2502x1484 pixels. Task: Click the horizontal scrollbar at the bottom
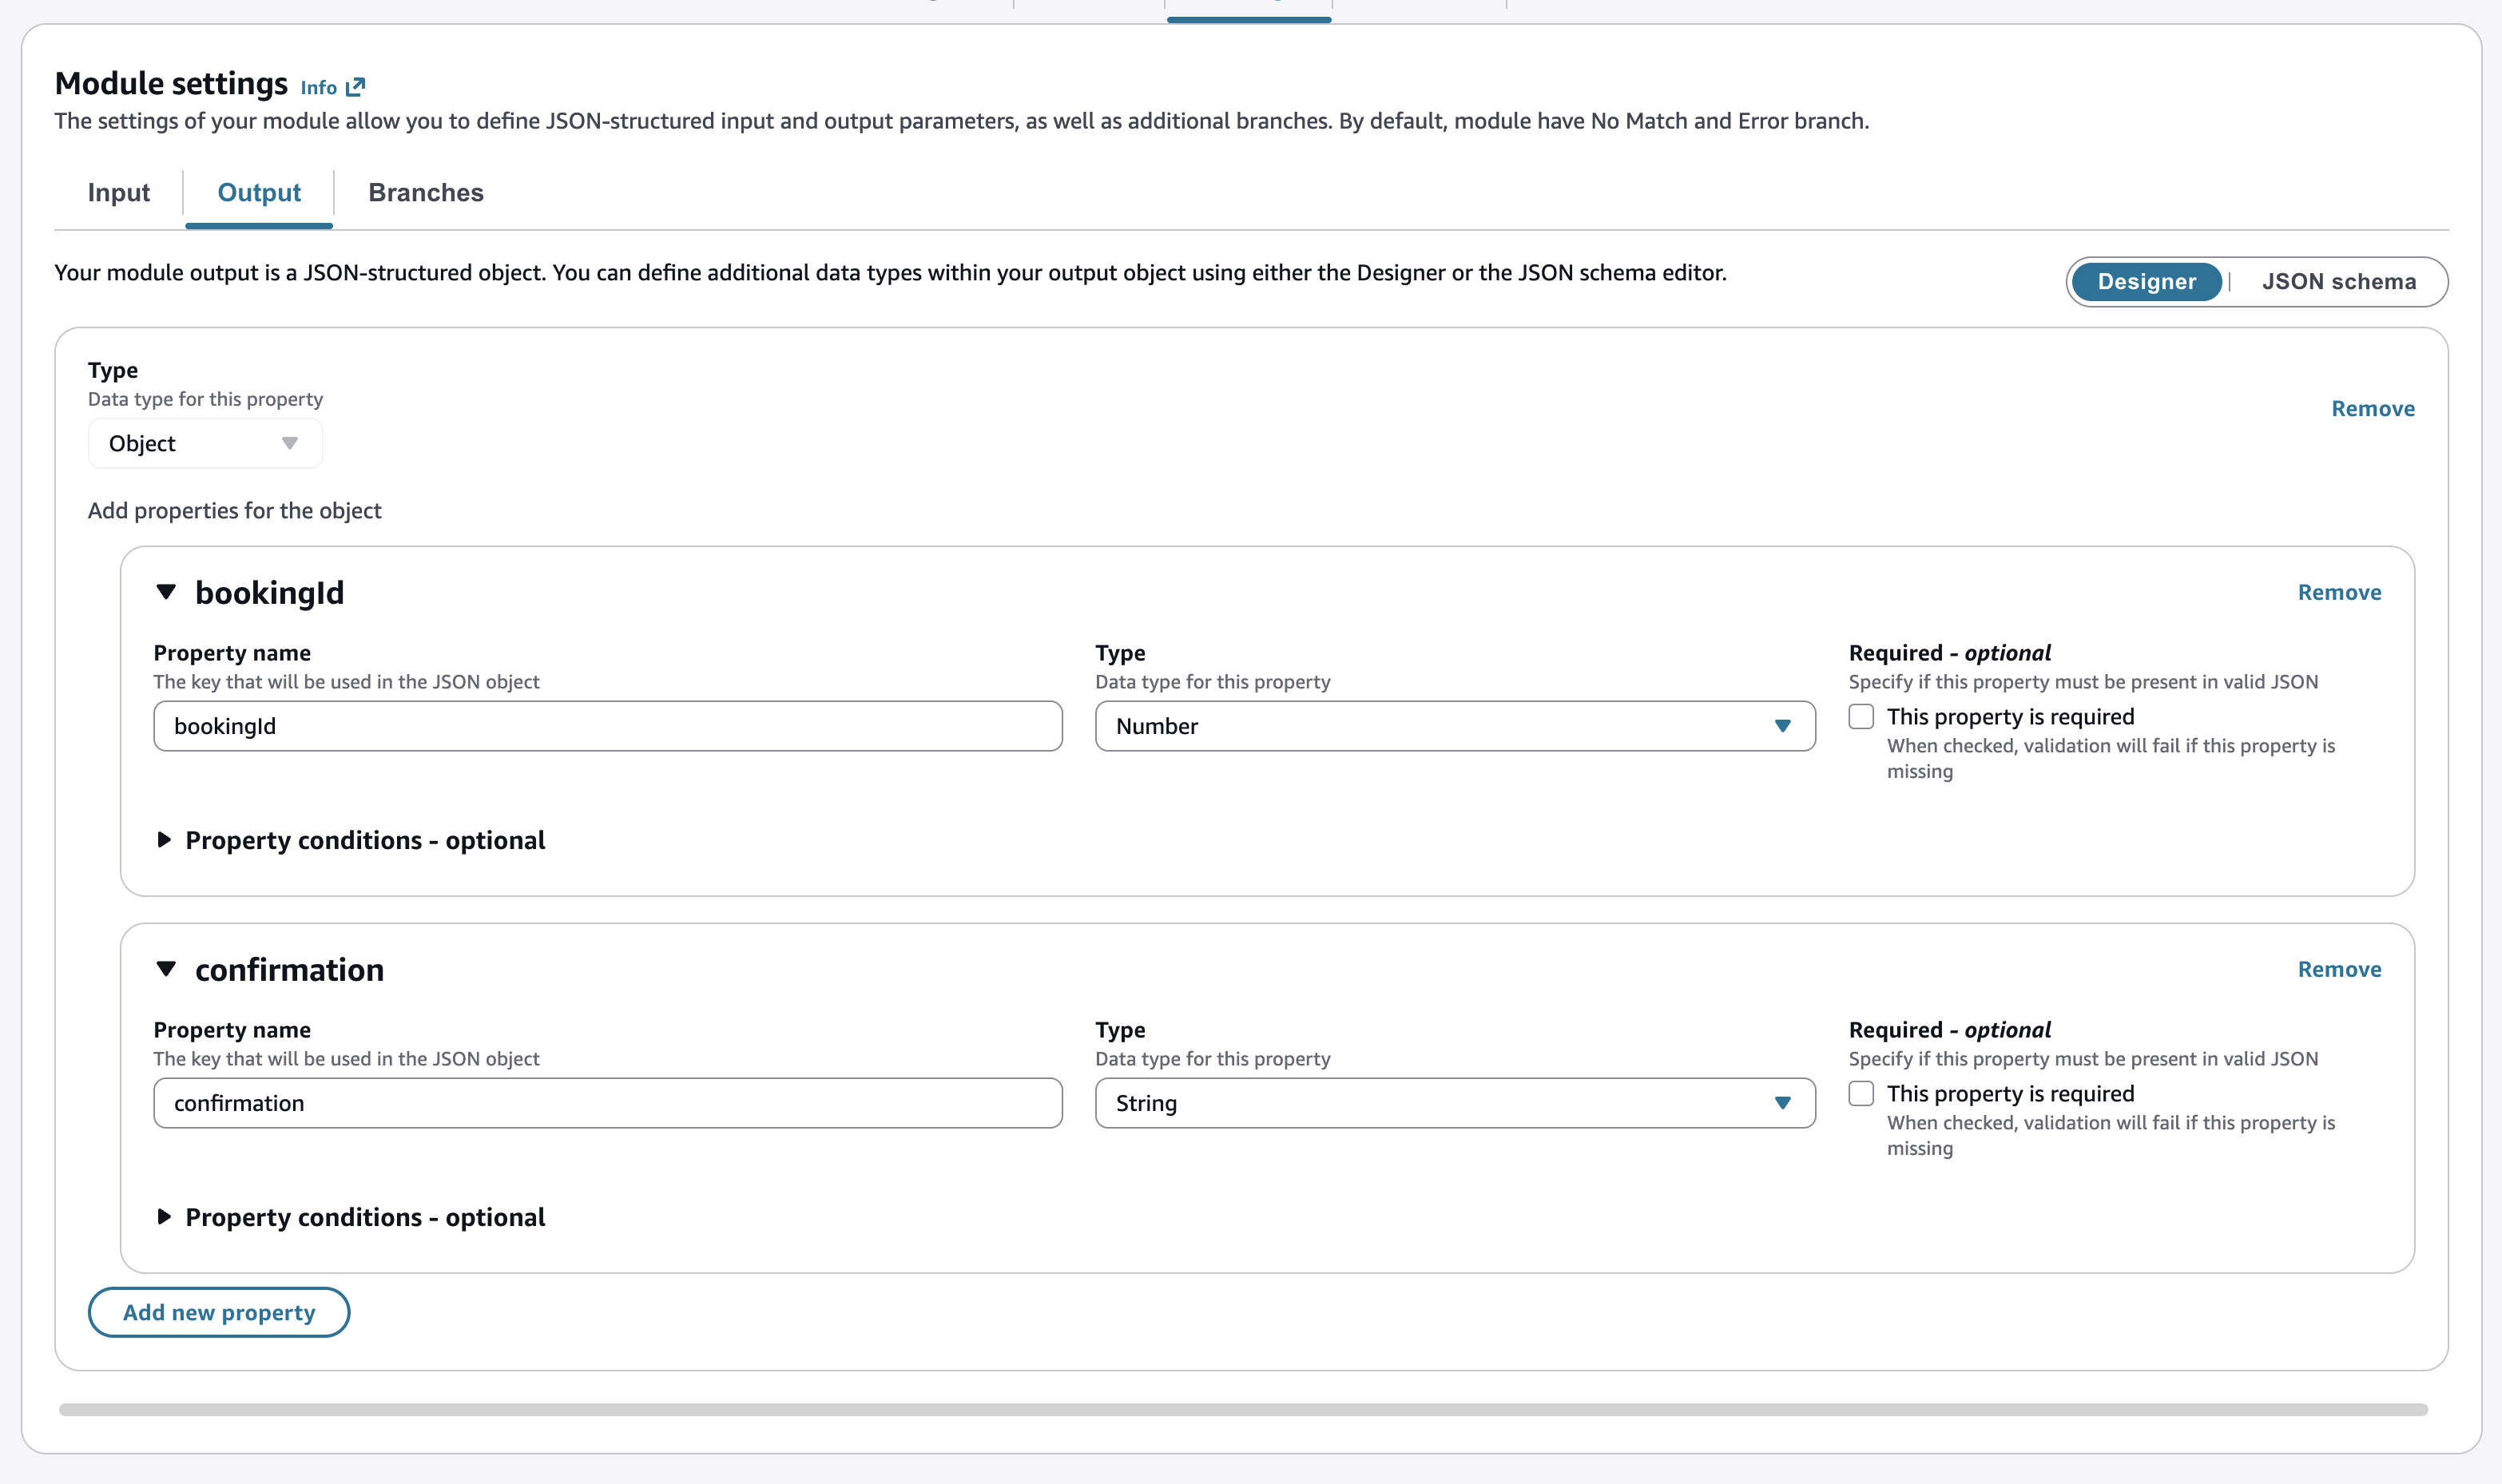(x=1243, y=1409)
